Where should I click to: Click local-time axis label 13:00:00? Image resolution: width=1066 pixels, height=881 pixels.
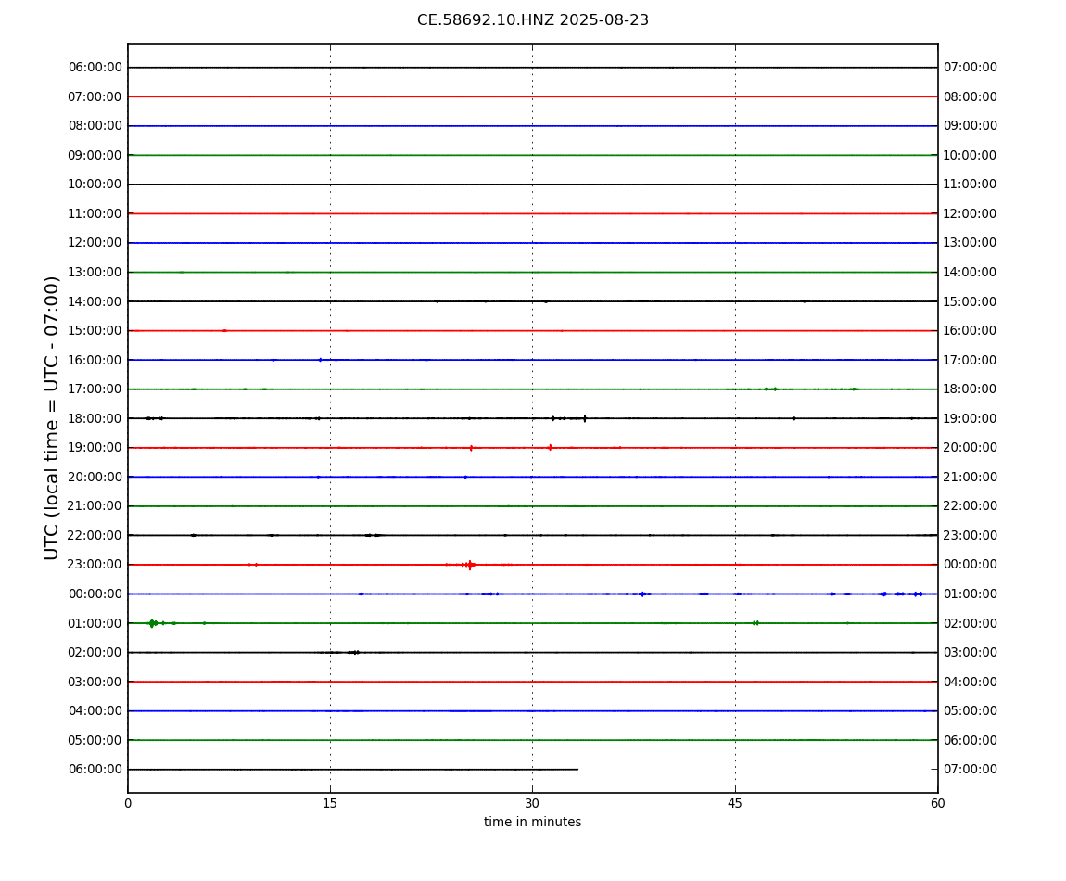point(971,243)
